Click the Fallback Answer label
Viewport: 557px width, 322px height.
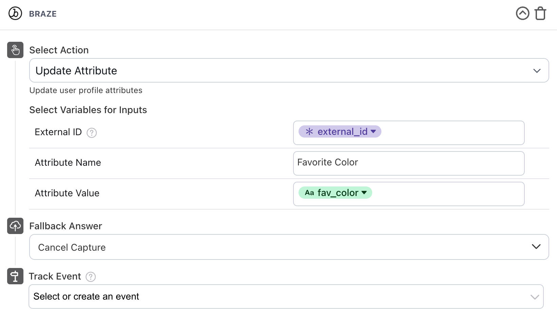tap(66, 226)
